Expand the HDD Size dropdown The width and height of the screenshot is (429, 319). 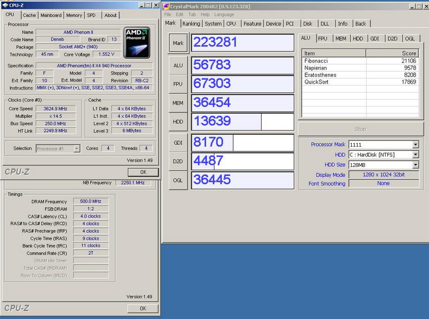[415, 165]
